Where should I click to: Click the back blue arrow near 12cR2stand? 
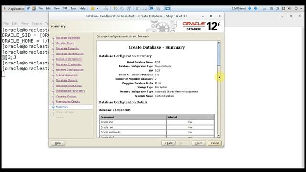250,9
